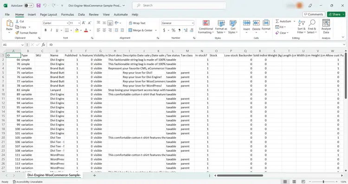Toggle Wrap Text
The height and width of the screenshot is (184, 348).
[x=137, y=23]
